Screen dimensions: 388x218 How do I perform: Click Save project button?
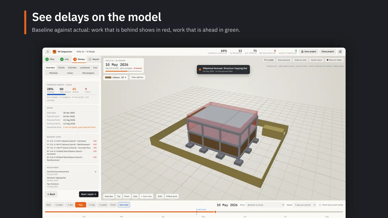(x=309, y=52)
